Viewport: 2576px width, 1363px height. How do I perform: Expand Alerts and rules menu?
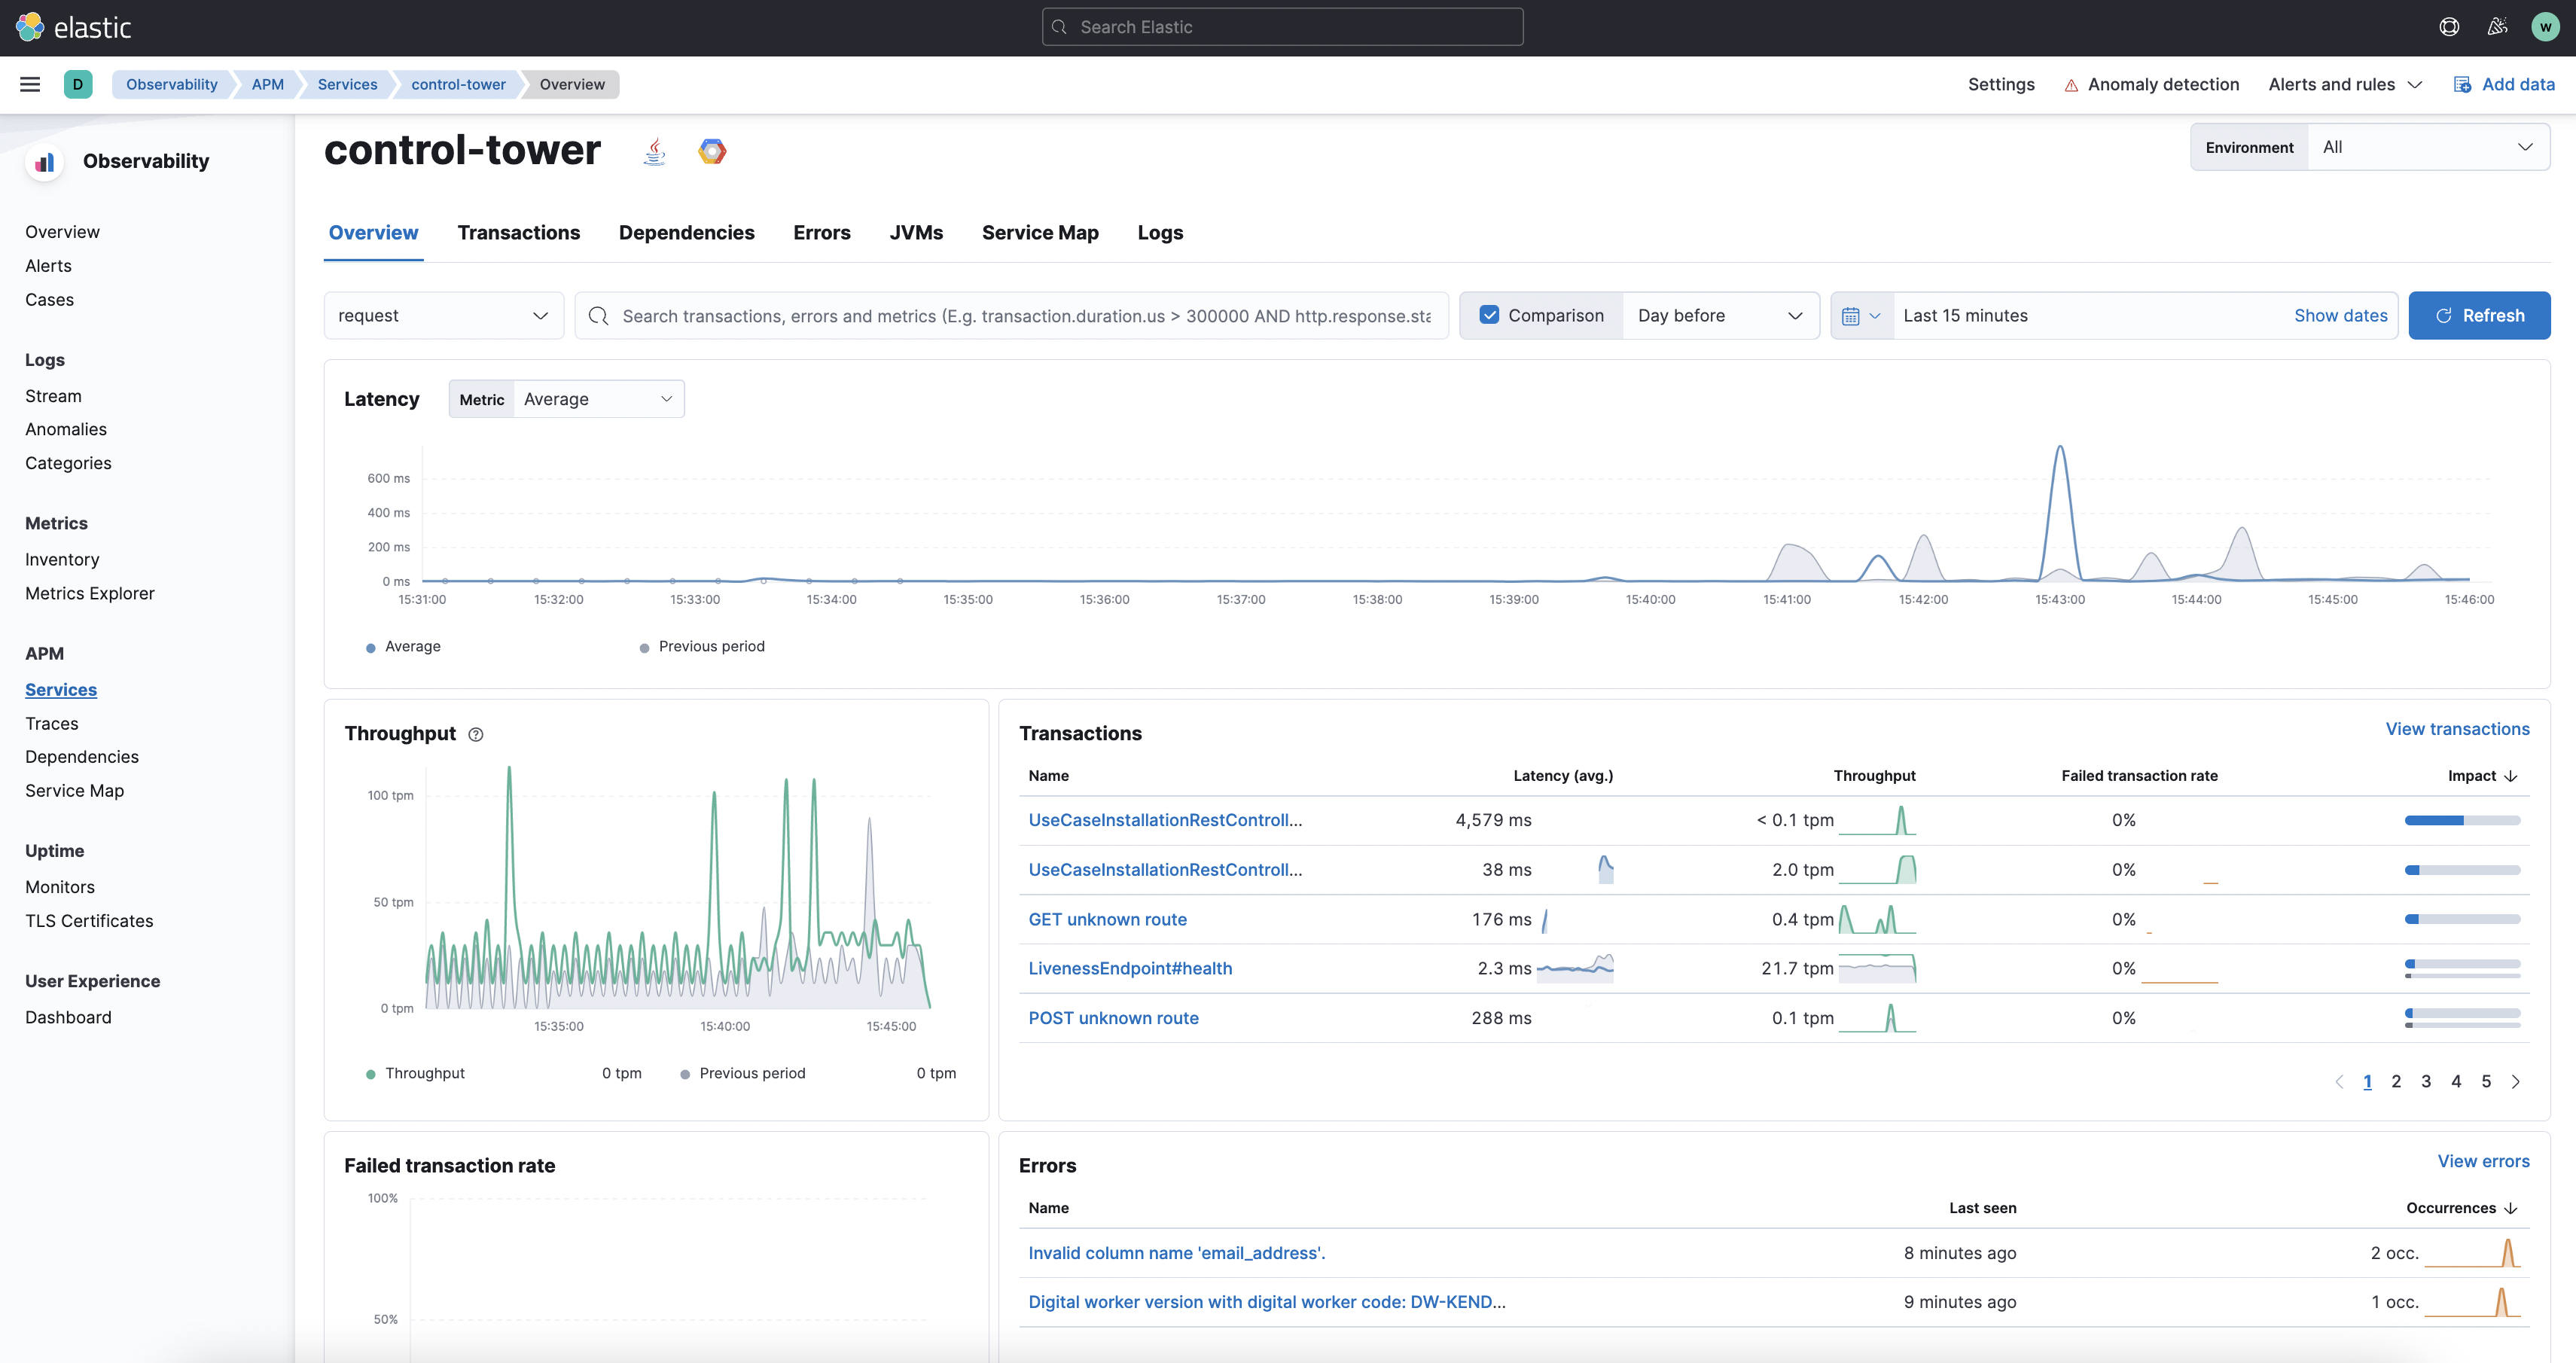pyautogui.click(x=2345, y=84)
